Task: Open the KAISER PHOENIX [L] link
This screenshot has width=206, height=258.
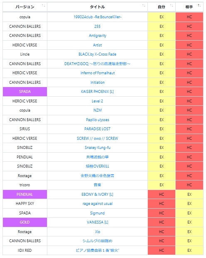Action: pyautogui.click(x=98, y=92)
